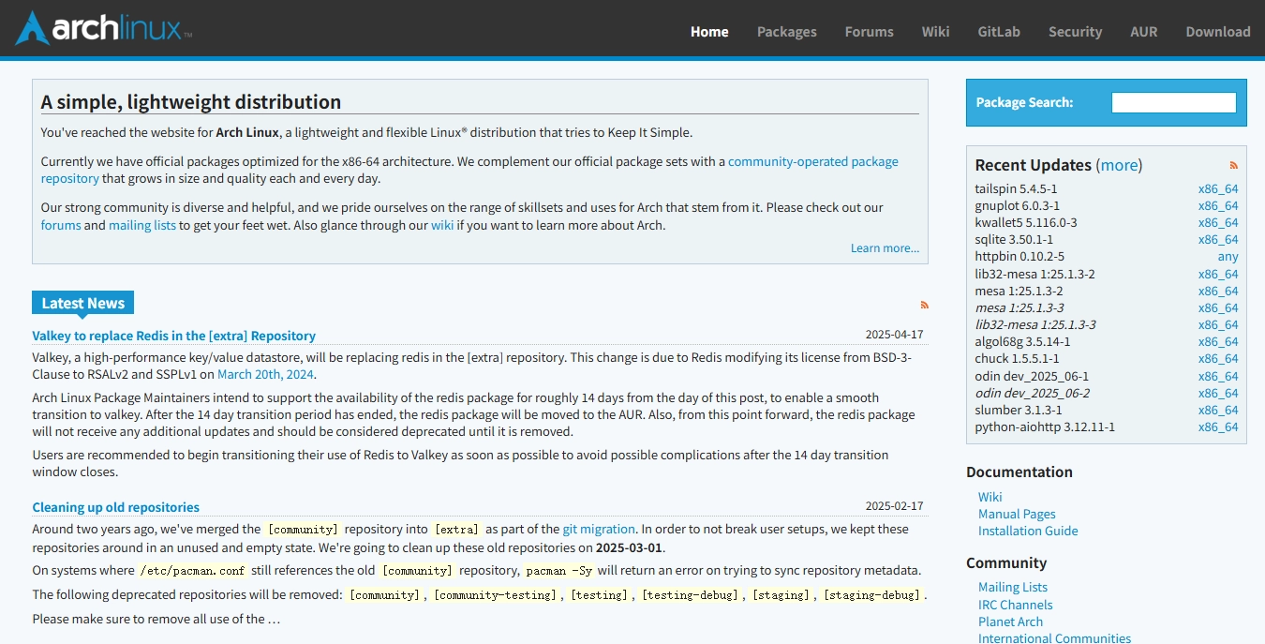Image resolution: width=1265 pixels, height=644 pixels.
Task: Click x86_64 link next to sqlite
Action: (x=1218, y=239)
